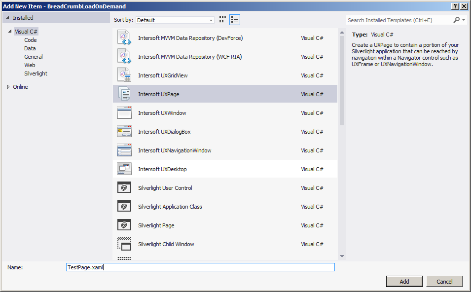Select the Silverlight User Control icon
Image resolution: width=471 pixels, height=292 pixels.
pyautogui.click(x=124, y=188)
